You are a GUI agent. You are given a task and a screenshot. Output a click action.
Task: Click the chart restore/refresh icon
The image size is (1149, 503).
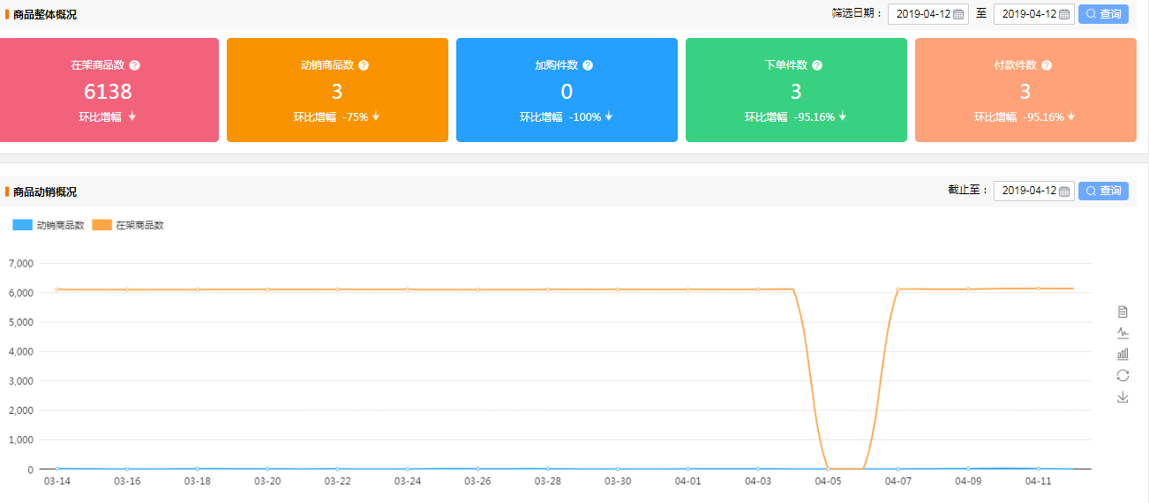[x=1123, y=375]
